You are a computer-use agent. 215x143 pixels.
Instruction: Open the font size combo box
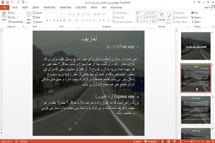(65, 14)
